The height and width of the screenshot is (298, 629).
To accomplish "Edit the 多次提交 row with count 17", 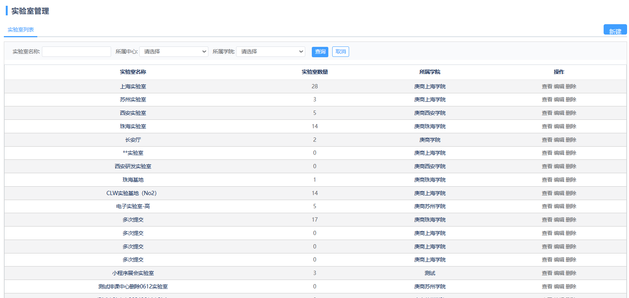I will click(x=559, y=220).
